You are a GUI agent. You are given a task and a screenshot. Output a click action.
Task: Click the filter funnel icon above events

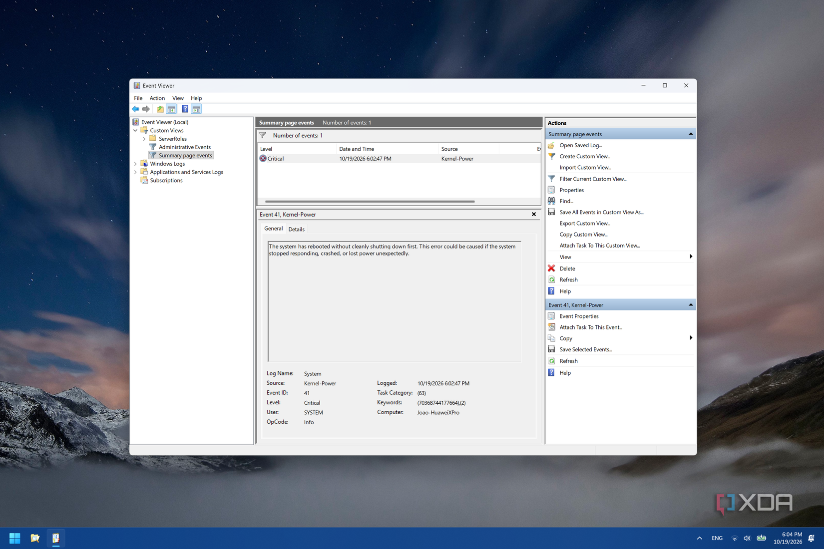[x=263, y=135]
